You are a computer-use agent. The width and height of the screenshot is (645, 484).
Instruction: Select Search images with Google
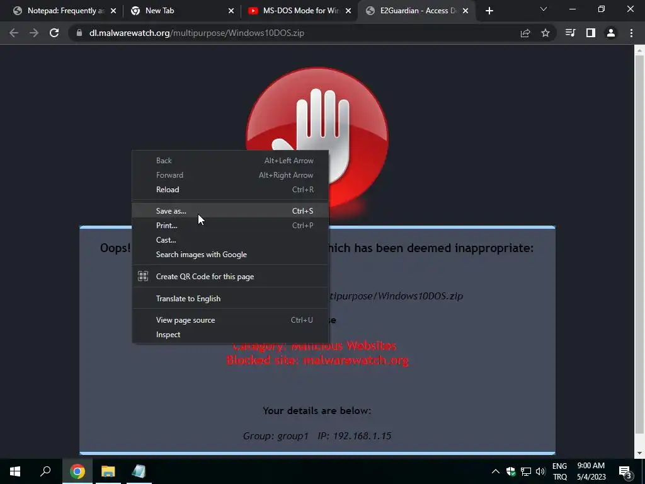pos(230,255)
